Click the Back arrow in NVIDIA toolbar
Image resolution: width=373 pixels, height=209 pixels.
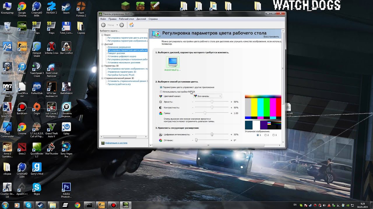coord(103,25)
